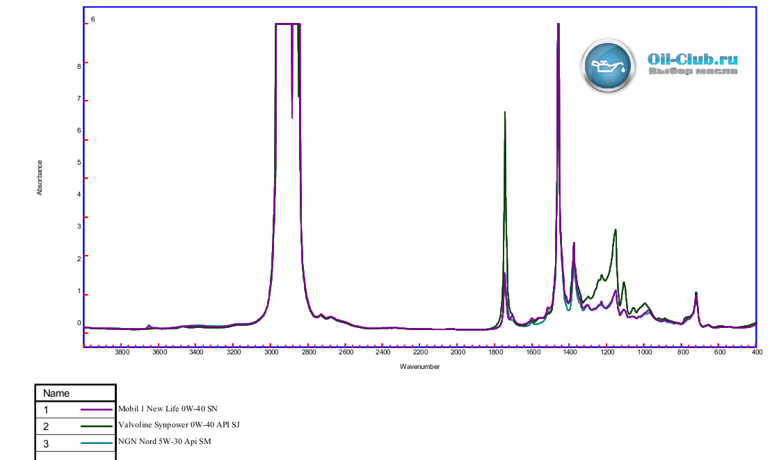Click the 1000 wavenumber tick label
The image size is (779, 460).
click(645, 352)
